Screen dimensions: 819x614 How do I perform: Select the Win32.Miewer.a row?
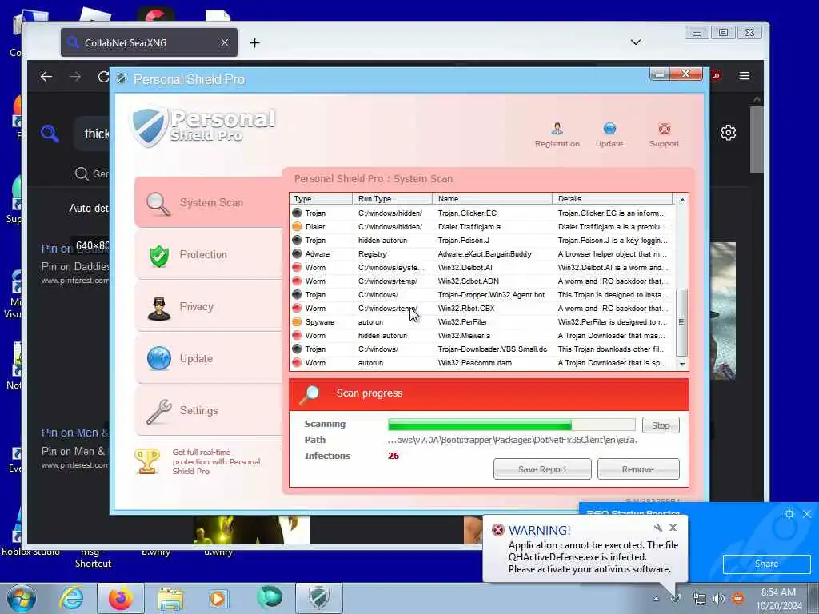(482, 335)
